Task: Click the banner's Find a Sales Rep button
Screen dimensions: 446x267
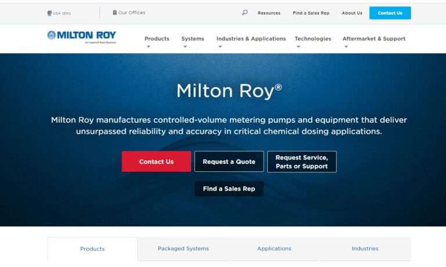Action: point(229,189)
